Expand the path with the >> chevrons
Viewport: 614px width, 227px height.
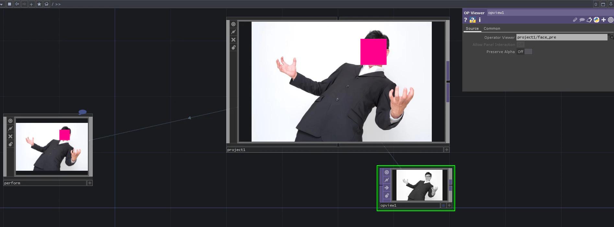pyautogui.click(x=58, y=4)
